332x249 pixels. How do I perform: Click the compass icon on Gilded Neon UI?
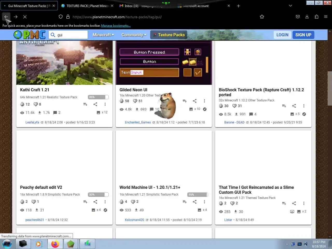pyautogui.click(x=205, y=109)
